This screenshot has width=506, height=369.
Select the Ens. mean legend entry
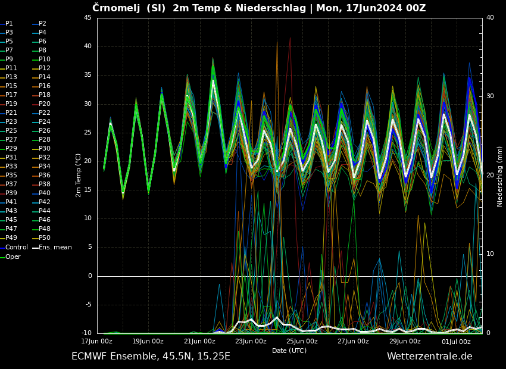point(55,248)
